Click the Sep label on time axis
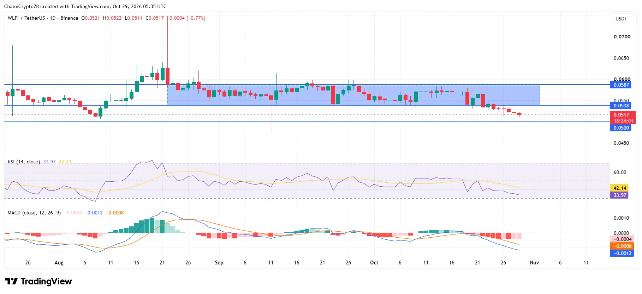Image resolution: width=642 pixels, height=294 pixels. coord(219,263)
